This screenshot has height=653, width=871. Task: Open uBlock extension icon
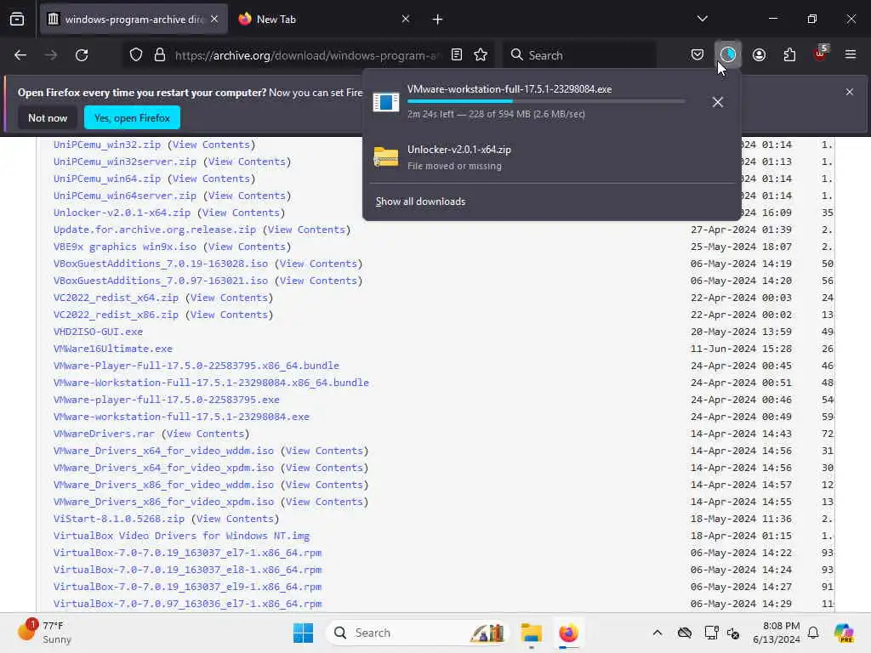[x=821, y=54]
